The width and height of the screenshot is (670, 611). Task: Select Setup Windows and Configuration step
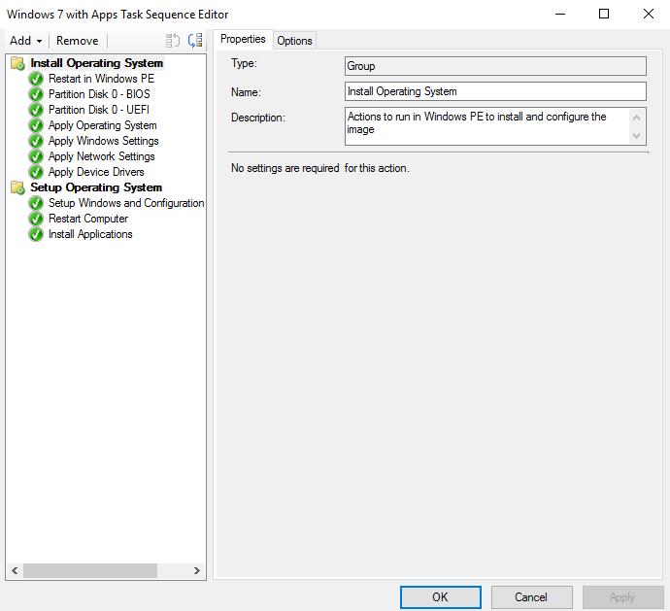click(126, 203)
